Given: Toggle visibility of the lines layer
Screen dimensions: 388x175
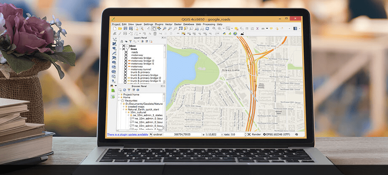Looking at the screenshot, I should (124, 49).
